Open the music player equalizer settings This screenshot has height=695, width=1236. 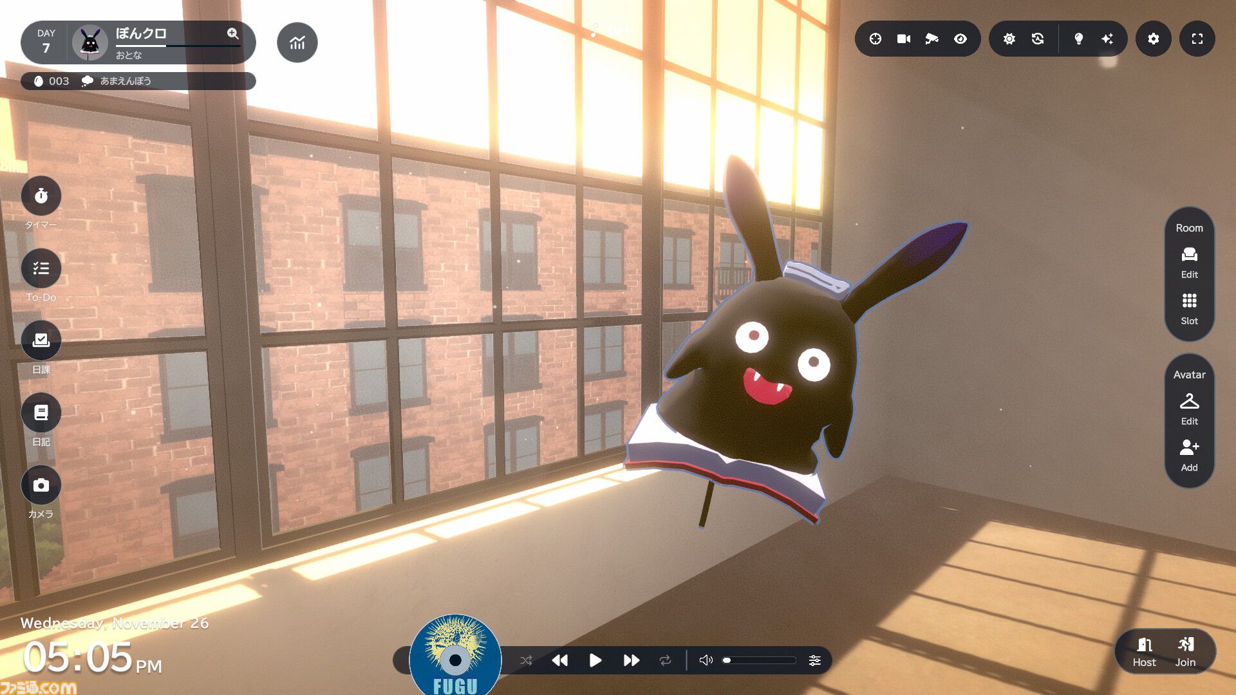[814, 660]
